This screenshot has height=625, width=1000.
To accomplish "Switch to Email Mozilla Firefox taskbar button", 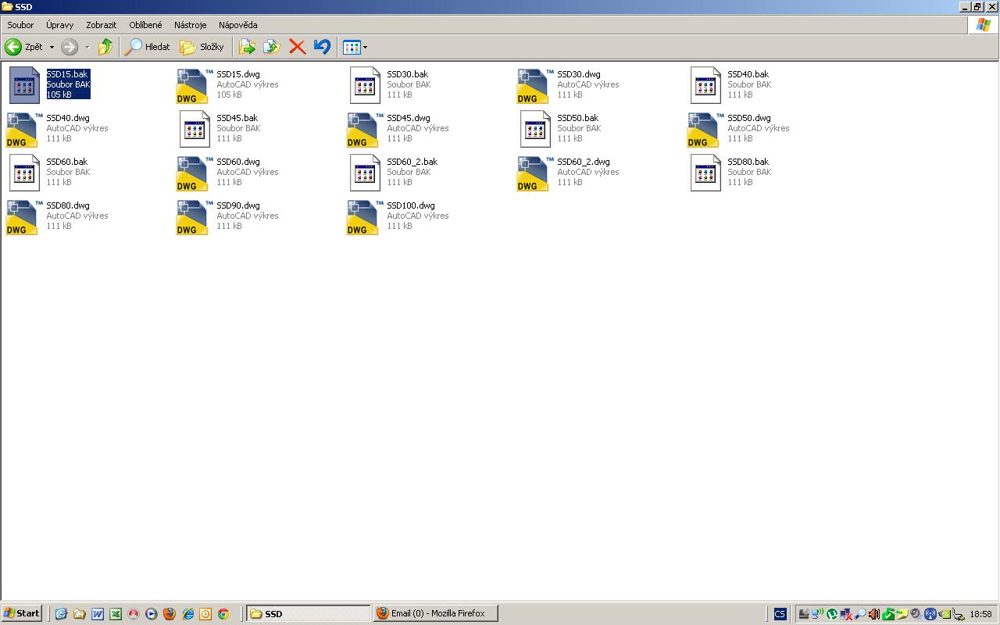I will point(435,613).
